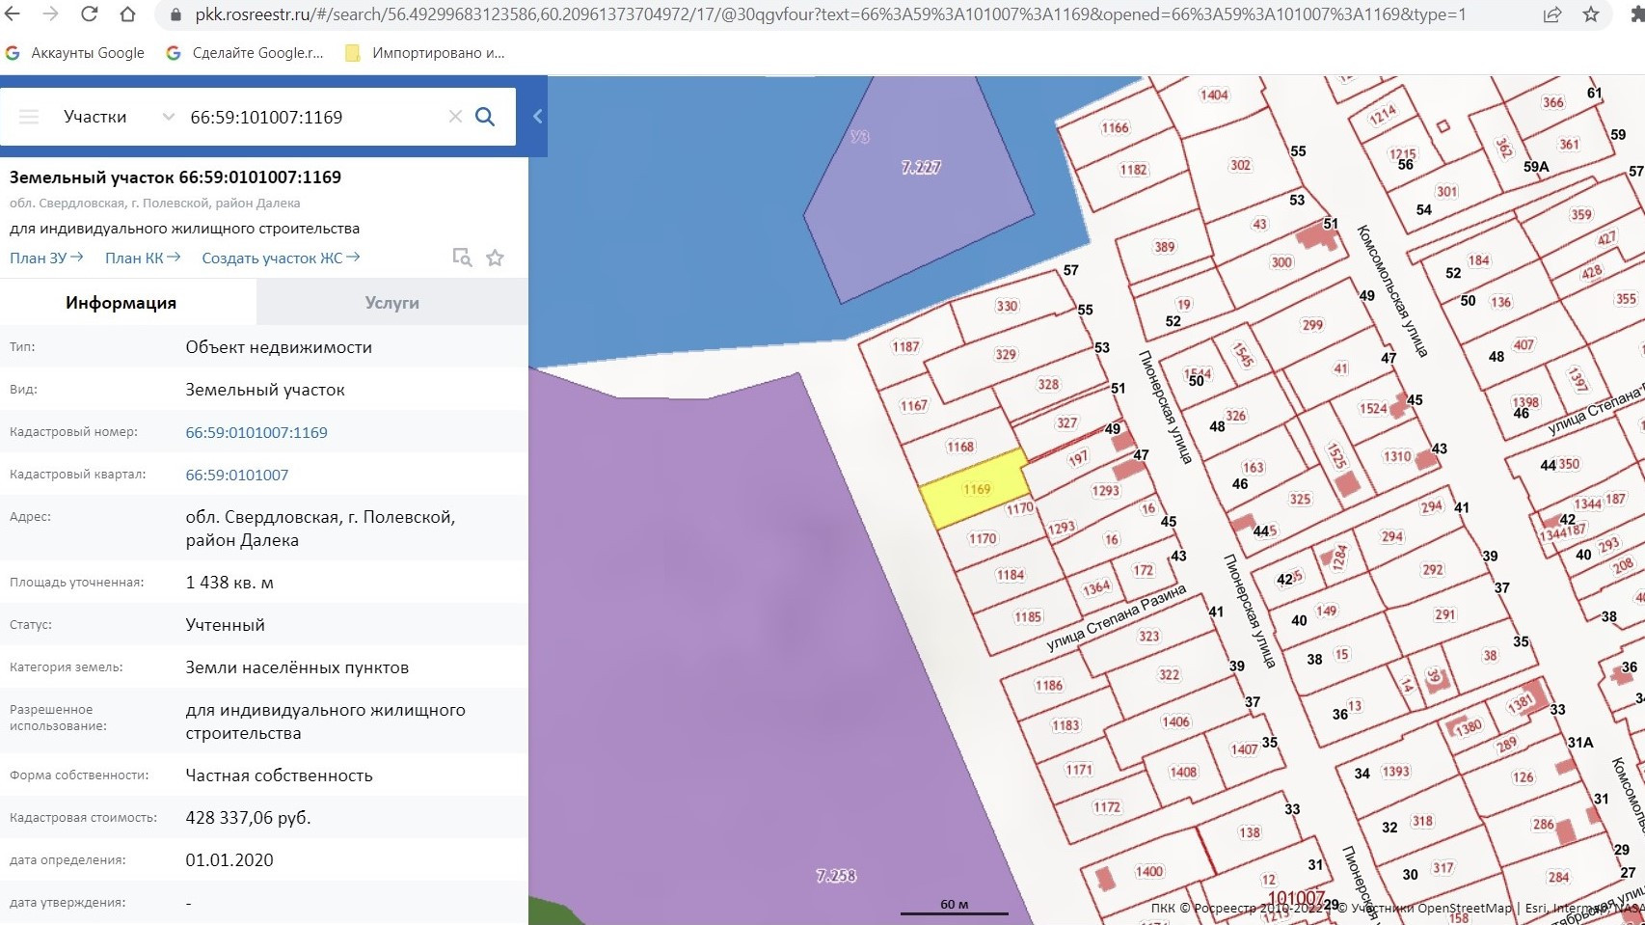The width and height of the screenshot is (1645, 925).
Task: Click the browser home icon
Action: 127,14
